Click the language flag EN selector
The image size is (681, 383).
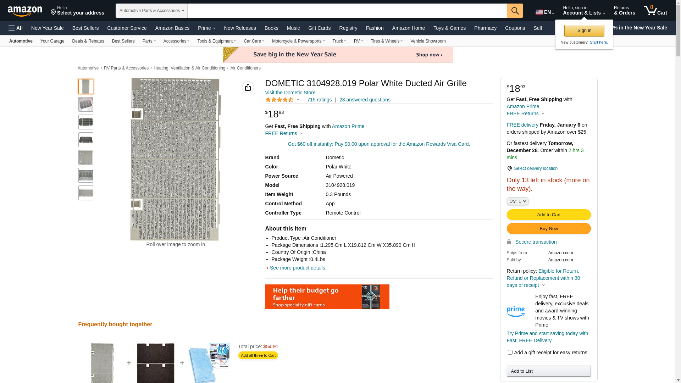click(544, 12)
